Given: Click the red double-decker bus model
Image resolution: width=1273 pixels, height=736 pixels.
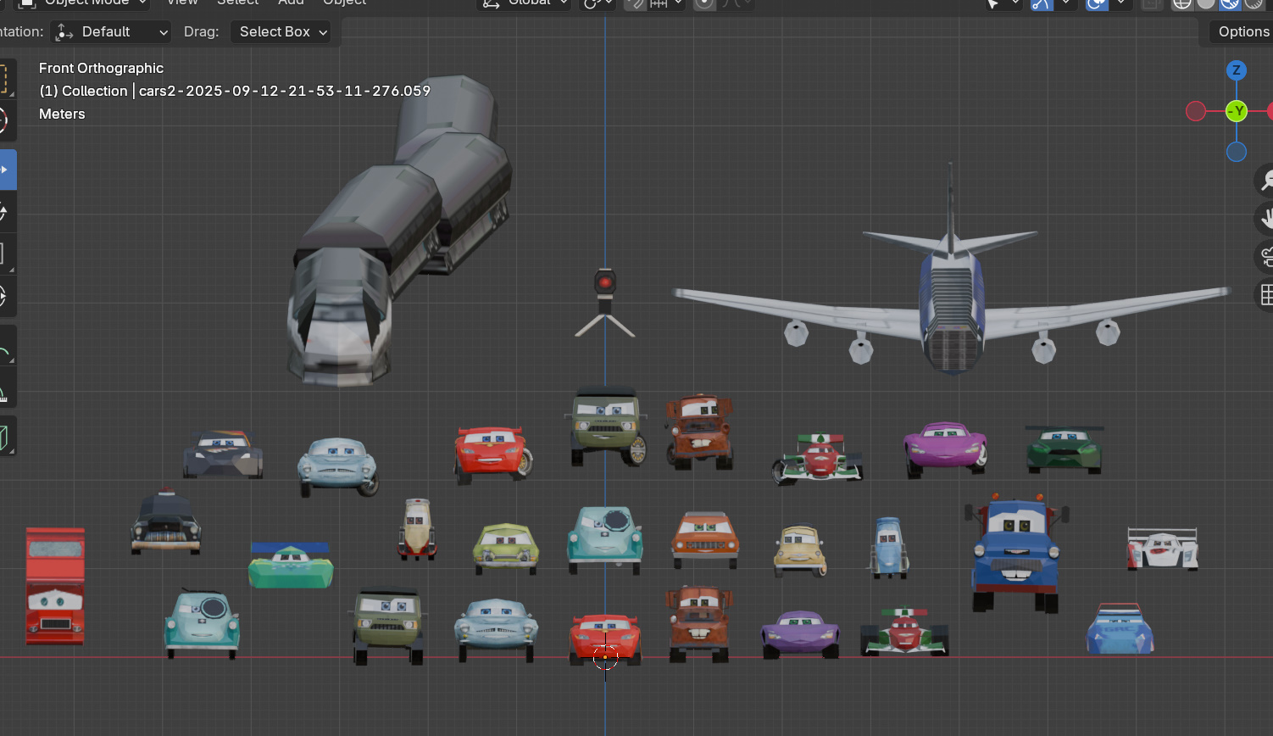Looking at the screenshot, I should click(55, 586).
